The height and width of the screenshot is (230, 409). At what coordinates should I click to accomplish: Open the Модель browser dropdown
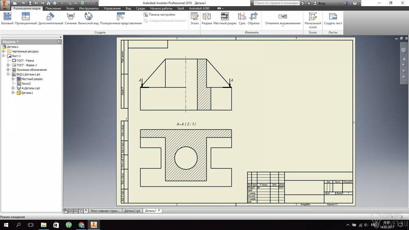click(x=11, y=42)
